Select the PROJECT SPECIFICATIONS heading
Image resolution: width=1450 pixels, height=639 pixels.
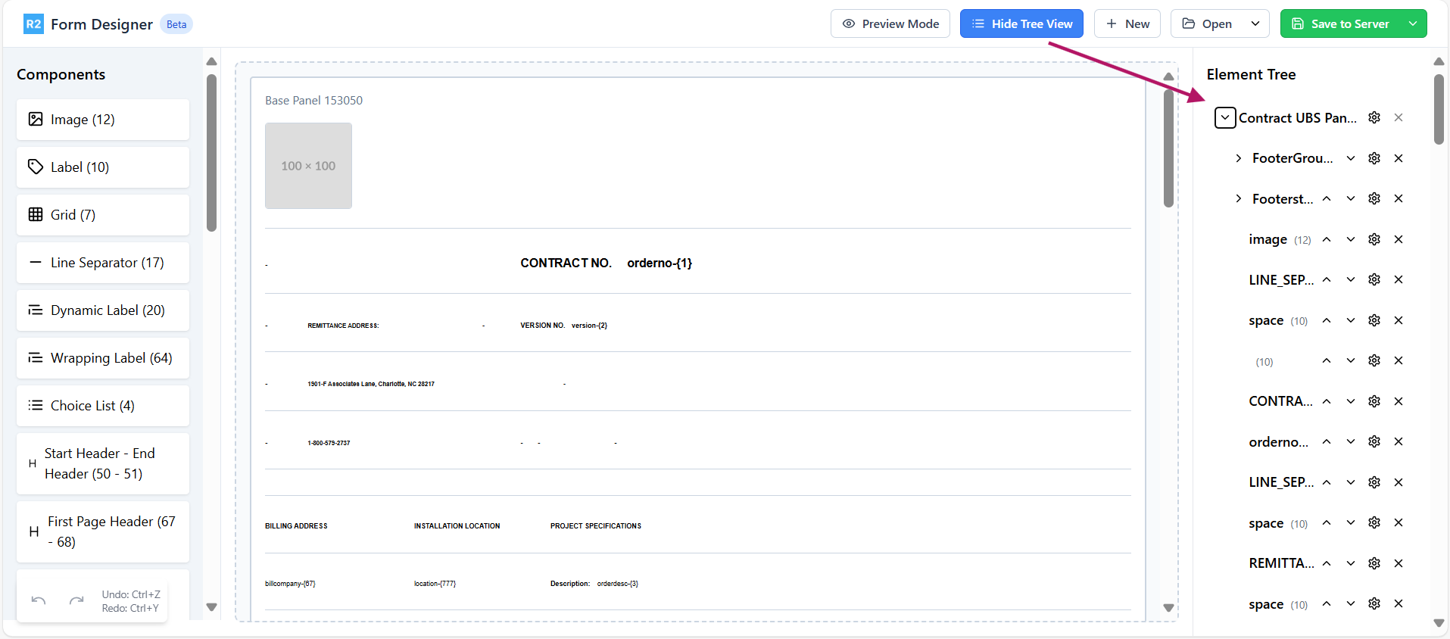pos(596,526)
